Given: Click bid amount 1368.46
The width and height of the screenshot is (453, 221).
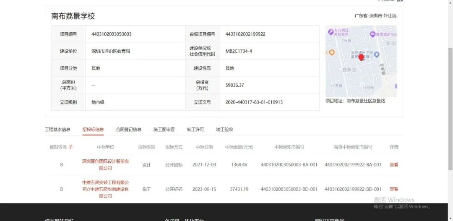Looking at the screenshot, I should [x=239, y=165].
